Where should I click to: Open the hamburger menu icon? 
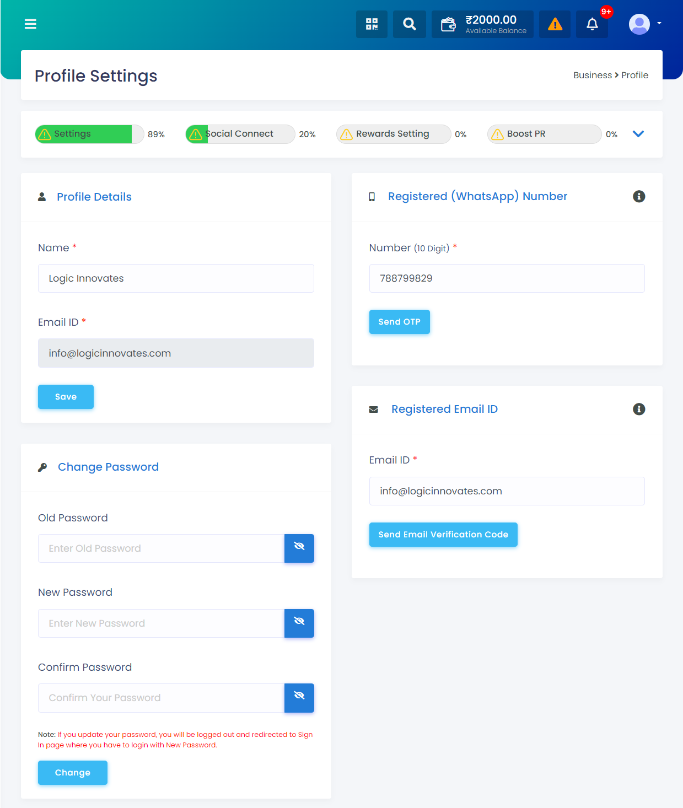pyautogui.click(x=30, y=24)
